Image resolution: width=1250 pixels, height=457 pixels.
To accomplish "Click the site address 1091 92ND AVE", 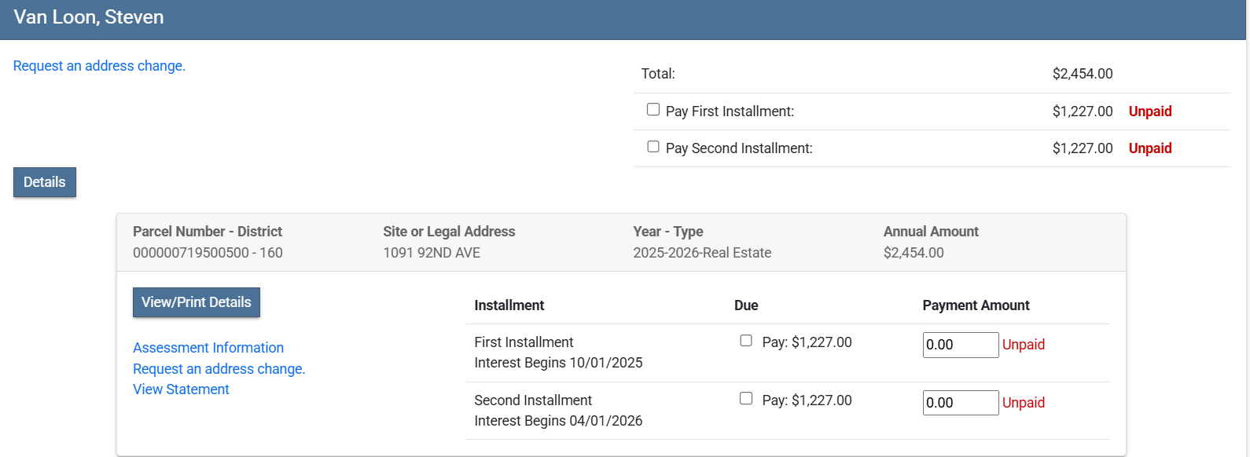I will [x=432, y=253].
